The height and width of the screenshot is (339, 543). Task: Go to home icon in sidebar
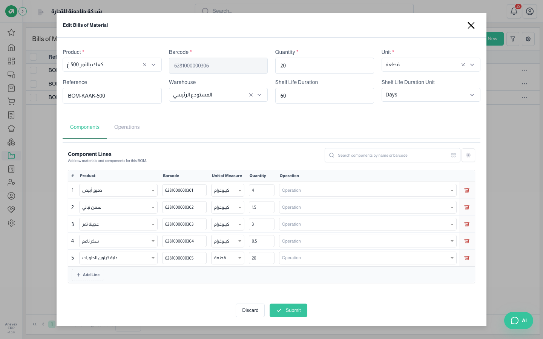[x=11, y=47]
